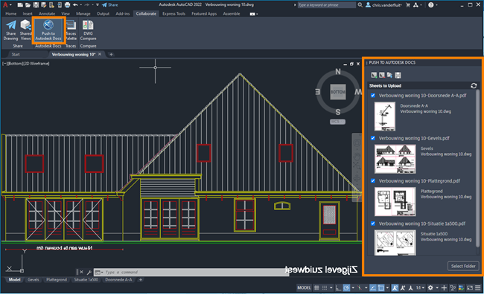This screenshot has width=484, height=294.
Task: Uncheck Verbouwing woning 10-Plattegrond.pdf sheet
Action: 373,180
